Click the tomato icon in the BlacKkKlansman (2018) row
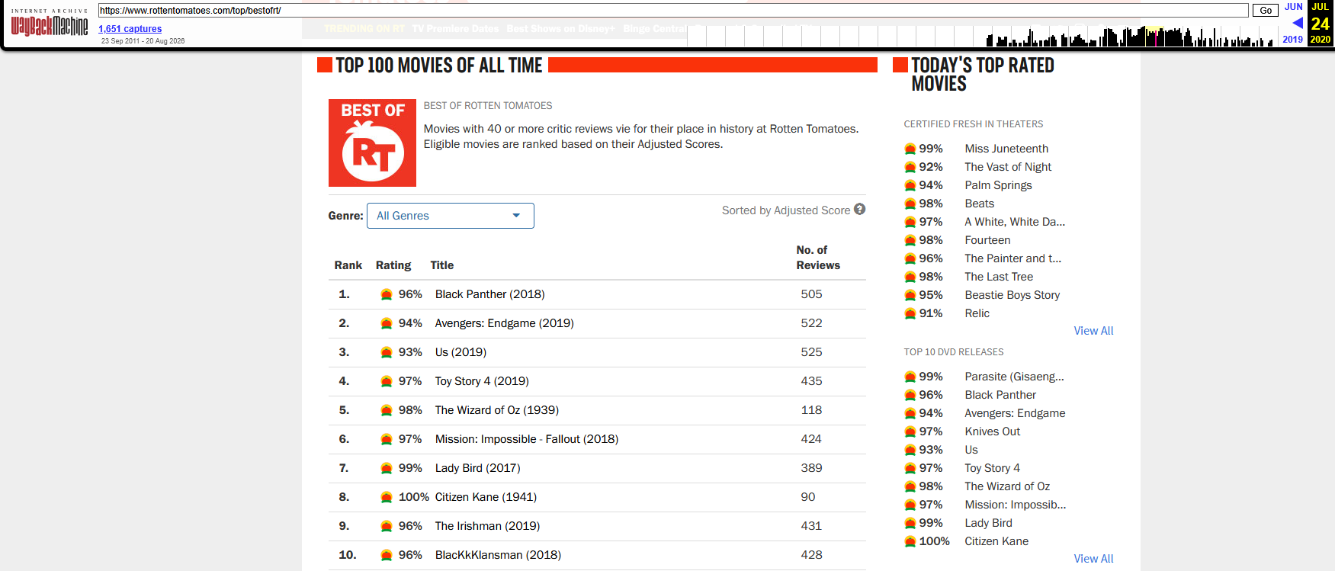 pos(387,555)
